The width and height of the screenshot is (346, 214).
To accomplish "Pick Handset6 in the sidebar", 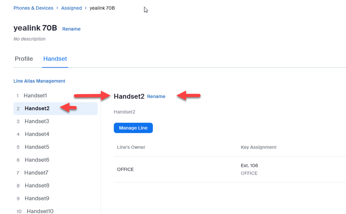I will (x=37, y=160).
